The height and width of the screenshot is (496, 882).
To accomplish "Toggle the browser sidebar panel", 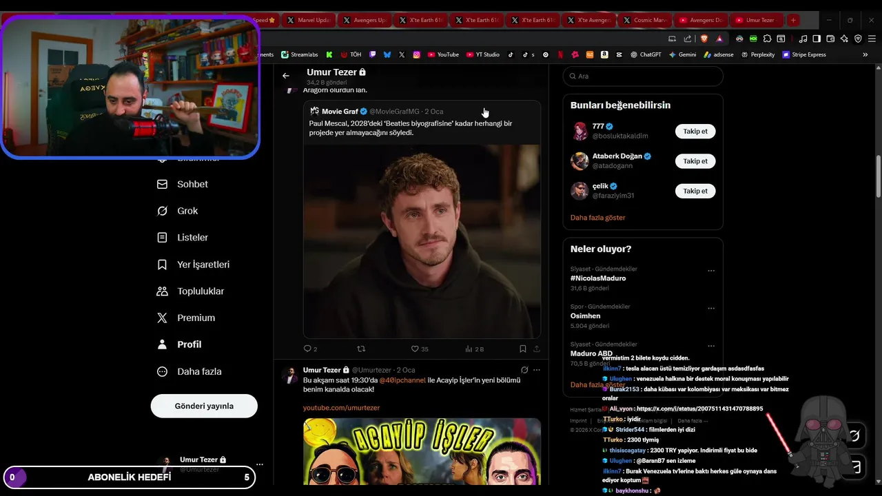I will [x=817, y=39].
